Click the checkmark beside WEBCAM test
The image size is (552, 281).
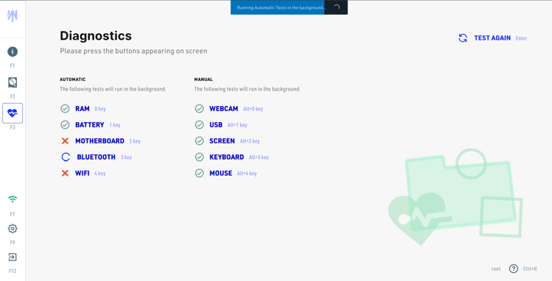tap(199, 109)
